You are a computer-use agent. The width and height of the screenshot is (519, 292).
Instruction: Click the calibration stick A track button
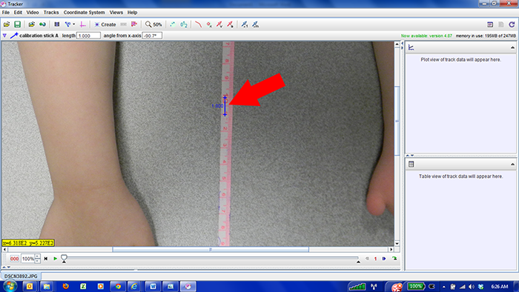(34, 36)
